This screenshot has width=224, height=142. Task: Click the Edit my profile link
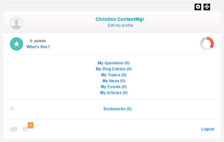click(x=120, y=25)
